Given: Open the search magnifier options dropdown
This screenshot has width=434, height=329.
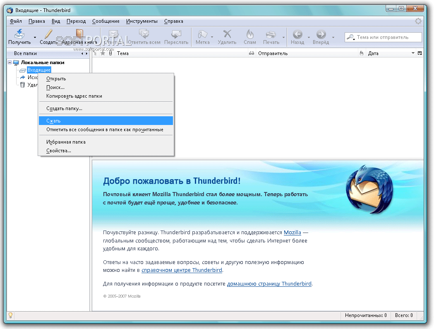Looking at the screenshot, I should 351,37.
